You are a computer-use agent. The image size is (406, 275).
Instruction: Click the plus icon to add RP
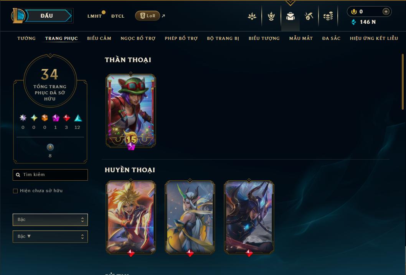pyautogui.click(x=386, y=12)
